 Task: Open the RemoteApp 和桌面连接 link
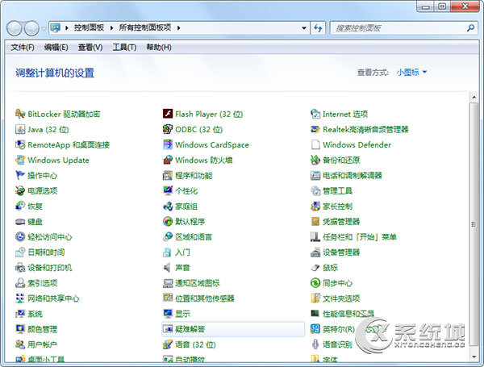click(x=69, y=144)
